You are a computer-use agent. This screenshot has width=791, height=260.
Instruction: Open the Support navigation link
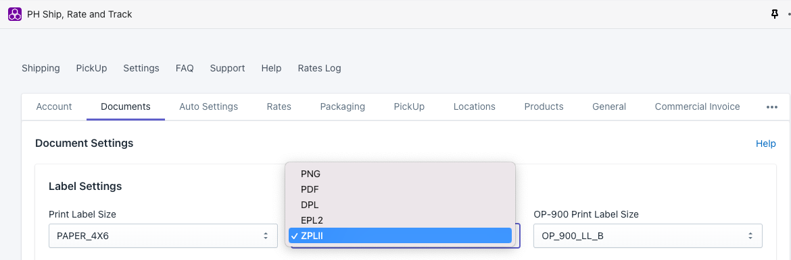(228, 68)
